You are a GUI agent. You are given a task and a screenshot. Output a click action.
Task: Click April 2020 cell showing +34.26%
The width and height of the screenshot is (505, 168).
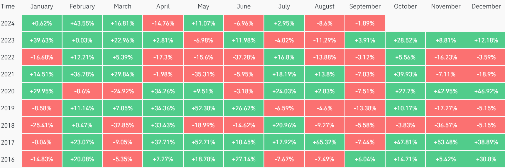(163, 91)
